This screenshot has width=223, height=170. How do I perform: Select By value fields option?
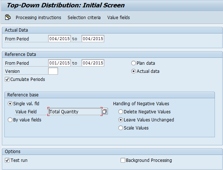coord(10,120)
